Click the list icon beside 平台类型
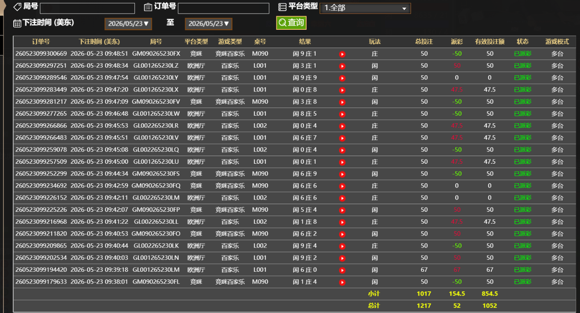580x313 pixels. [282, 7]
